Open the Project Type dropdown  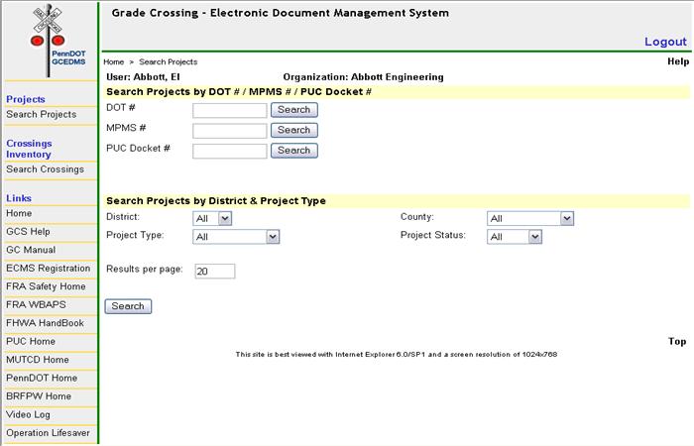(x=237, y=237)
